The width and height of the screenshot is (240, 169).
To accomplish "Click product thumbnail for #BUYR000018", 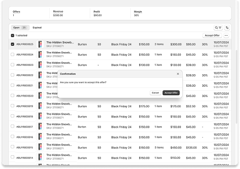I will point(40,116).
